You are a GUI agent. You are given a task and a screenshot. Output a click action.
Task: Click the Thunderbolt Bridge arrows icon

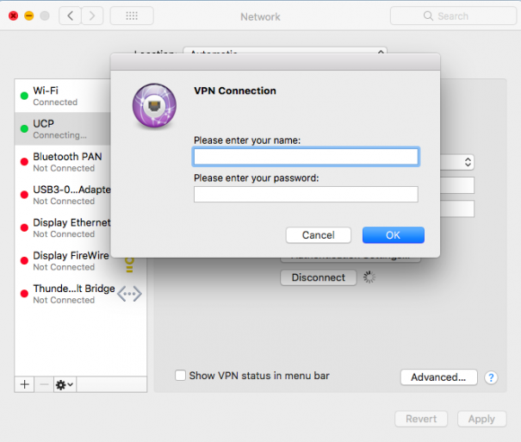(x=129, y=294)
